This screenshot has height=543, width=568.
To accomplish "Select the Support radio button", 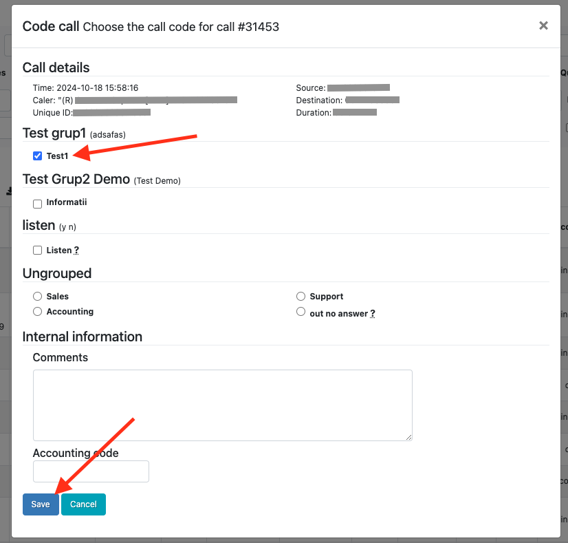I will click(301, 297).
